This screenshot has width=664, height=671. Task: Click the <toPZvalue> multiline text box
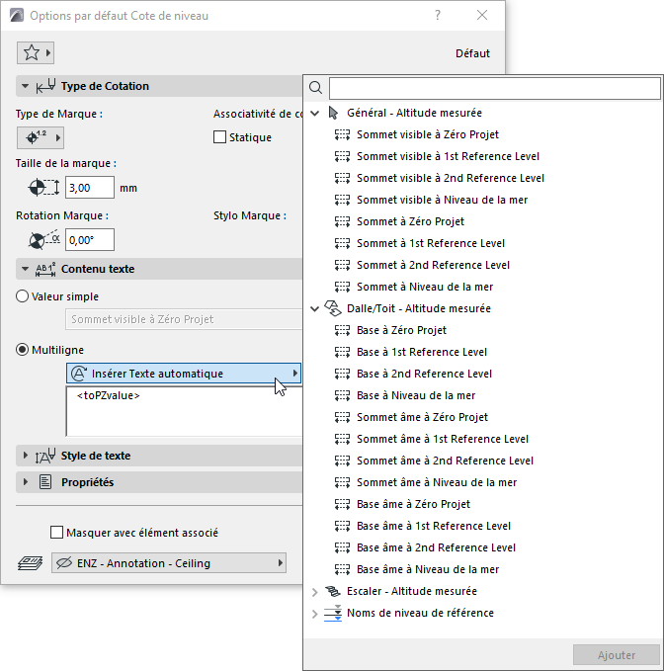pos(184,411)
